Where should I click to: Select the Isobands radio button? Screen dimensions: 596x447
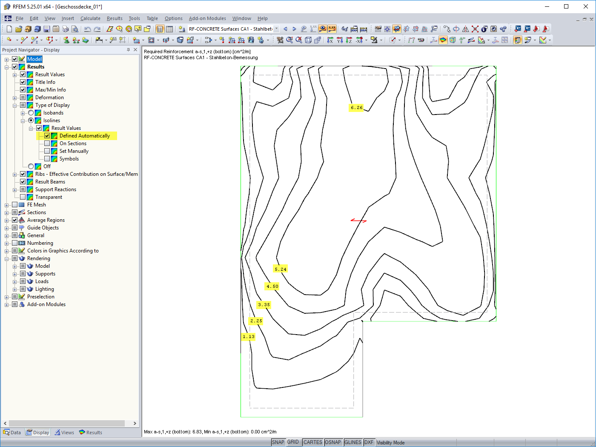tap(31, 113)
